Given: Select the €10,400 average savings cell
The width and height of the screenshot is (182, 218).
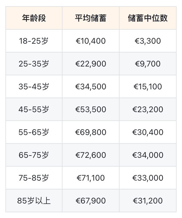Looking at the screenshot, I should pos(91,41).
